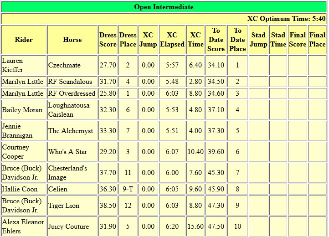Click dressage score 29.20

pos(108,152)
